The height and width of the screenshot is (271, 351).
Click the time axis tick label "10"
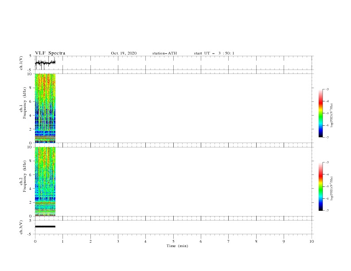[312, 241]
